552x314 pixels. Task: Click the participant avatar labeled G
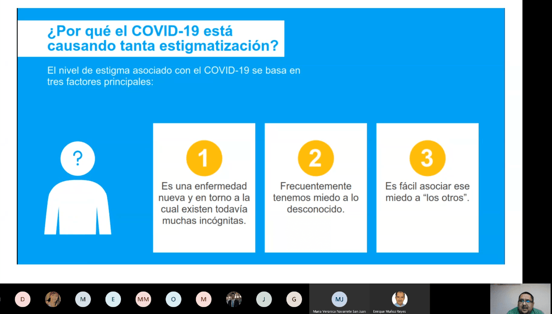(x=294, y=299)
